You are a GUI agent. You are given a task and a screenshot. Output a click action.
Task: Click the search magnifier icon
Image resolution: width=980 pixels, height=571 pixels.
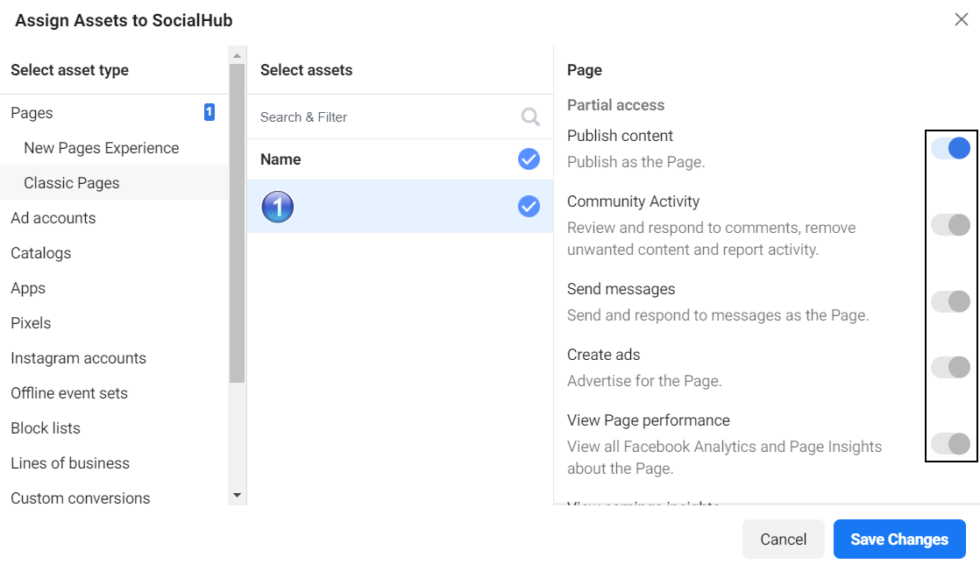[530, 116]
